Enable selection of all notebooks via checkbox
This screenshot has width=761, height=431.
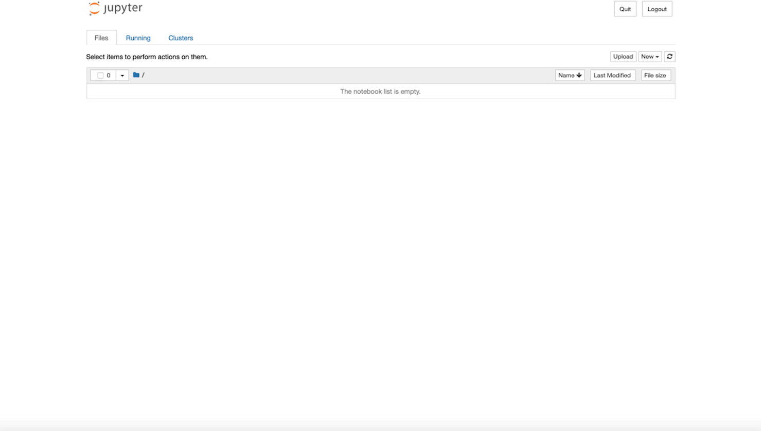point(101,75)
